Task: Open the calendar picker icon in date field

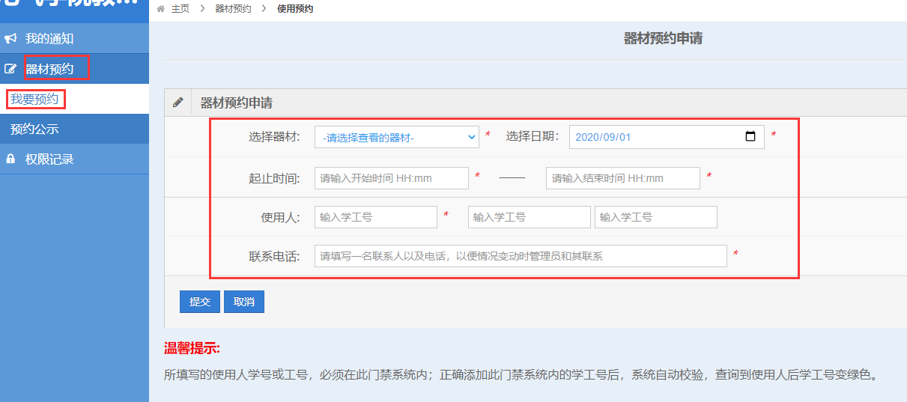Action: pos(750,137)
